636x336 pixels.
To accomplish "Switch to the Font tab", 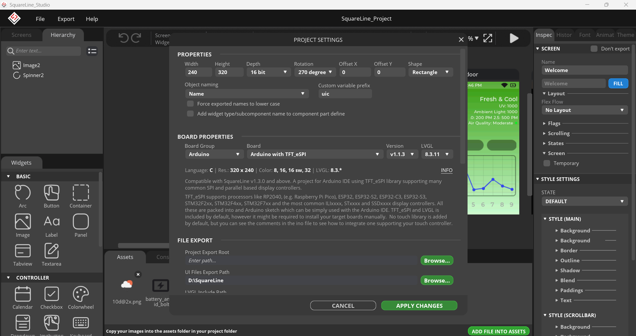I will (x=585, y=35).
